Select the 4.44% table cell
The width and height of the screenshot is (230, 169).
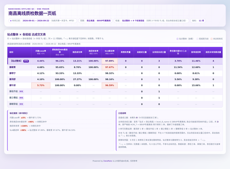[x=41, y=61]
